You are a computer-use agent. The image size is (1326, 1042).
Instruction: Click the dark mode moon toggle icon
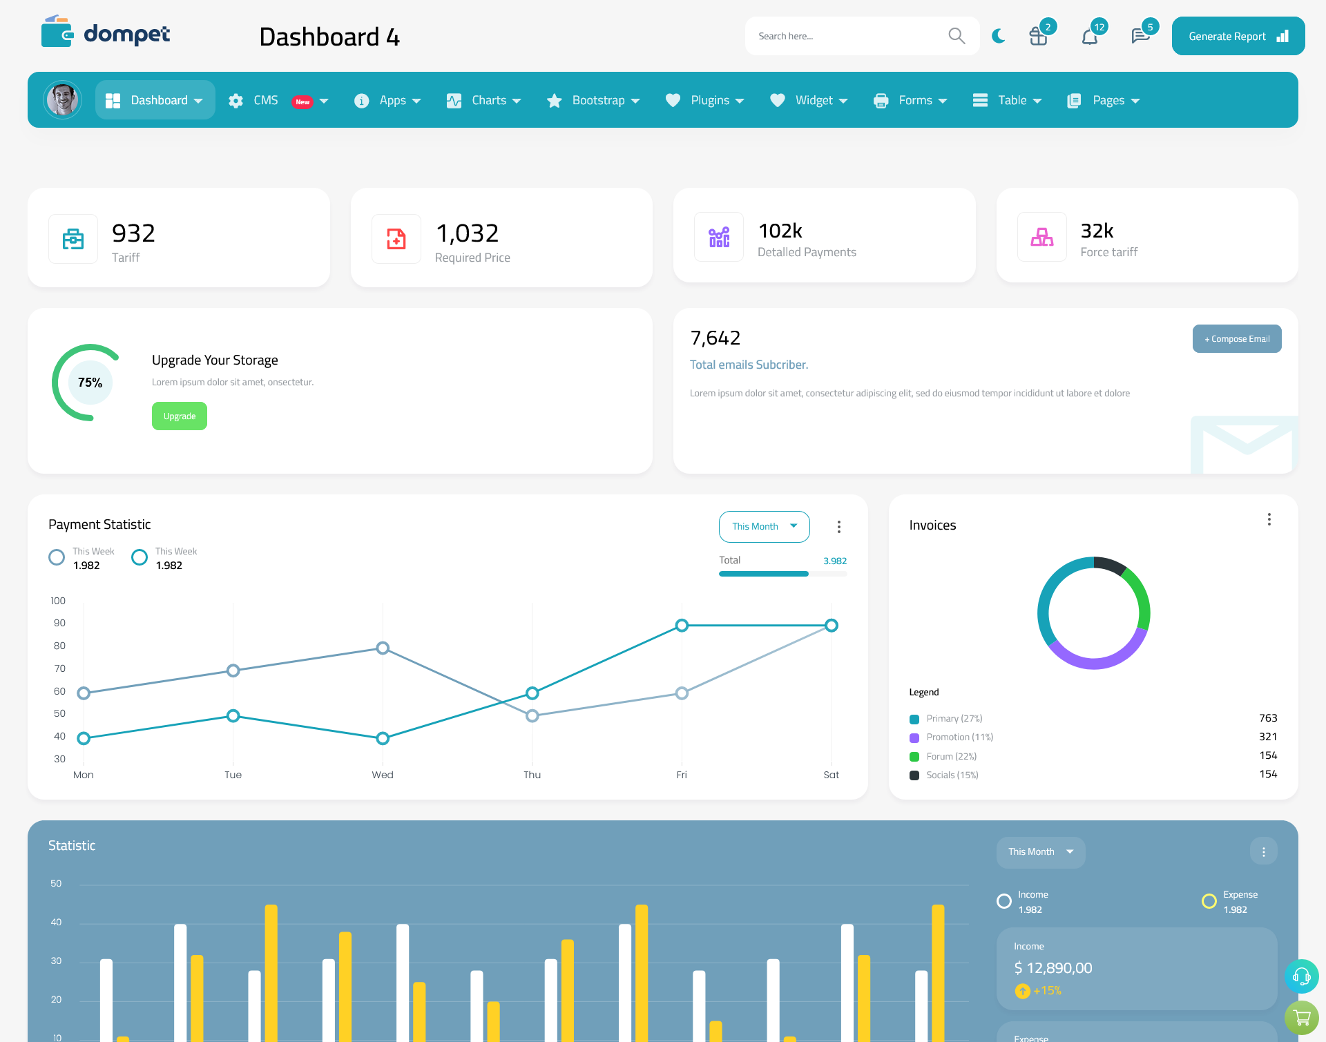pyautogui.click(x=997, y=35)
